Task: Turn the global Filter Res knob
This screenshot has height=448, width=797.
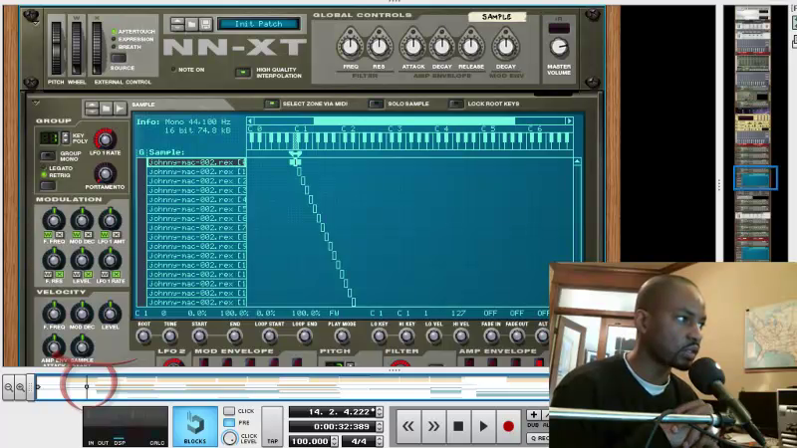Action: tap(379, 46)
